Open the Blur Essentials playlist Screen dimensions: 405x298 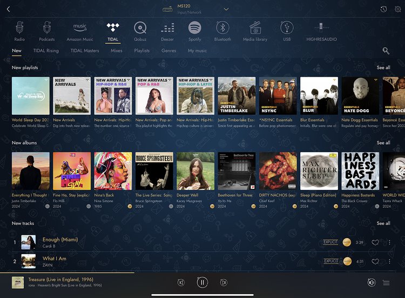(x=319, y=96)
